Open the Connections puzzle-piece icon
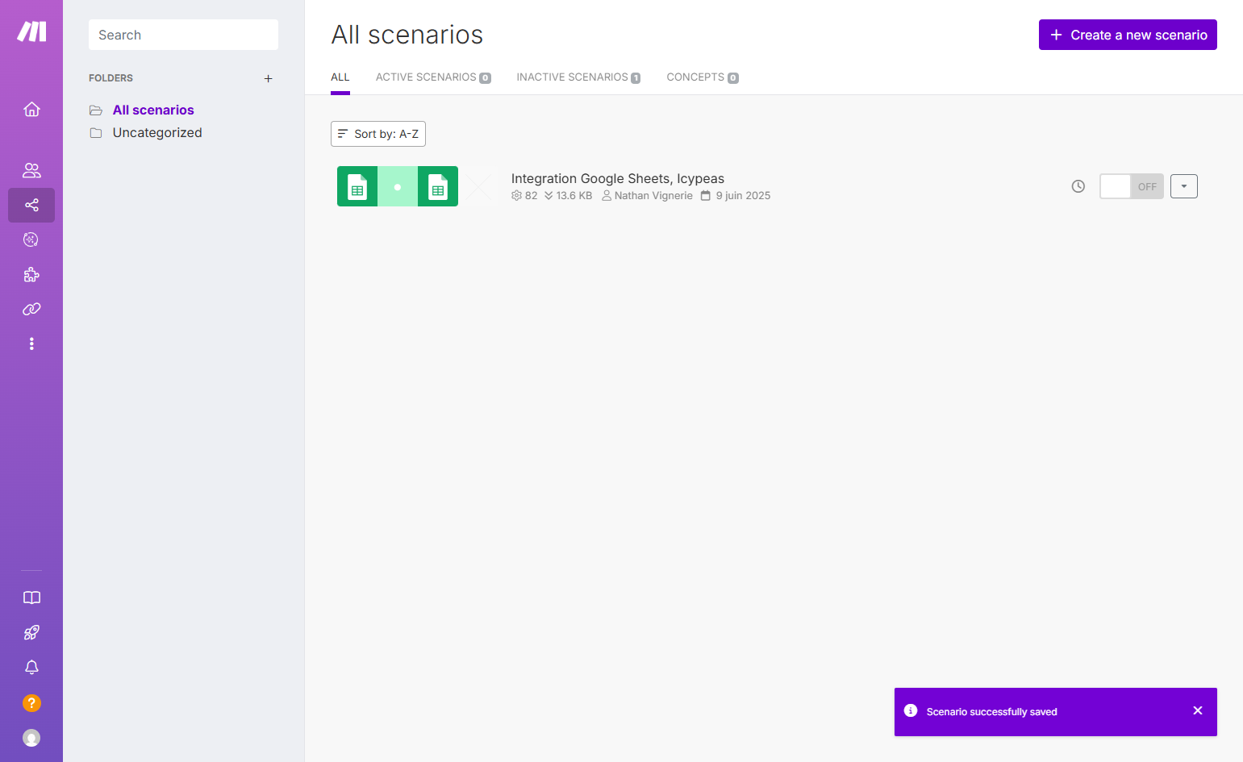This screenshot has width=1243, height=762. [x=31, y=274]
